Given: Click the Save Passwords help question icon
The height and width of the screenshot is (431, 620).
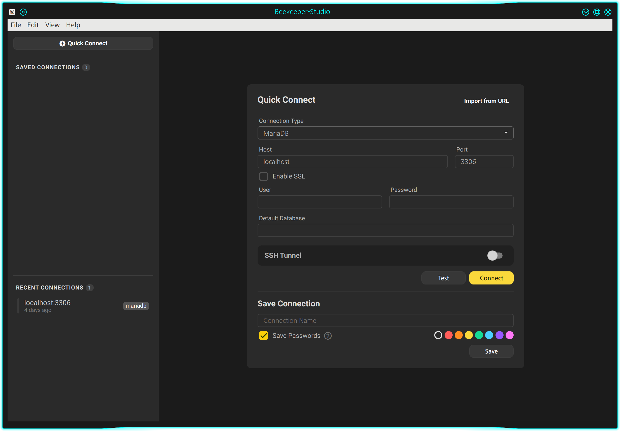Looking at the screenshot, I should tap(328, 336).
